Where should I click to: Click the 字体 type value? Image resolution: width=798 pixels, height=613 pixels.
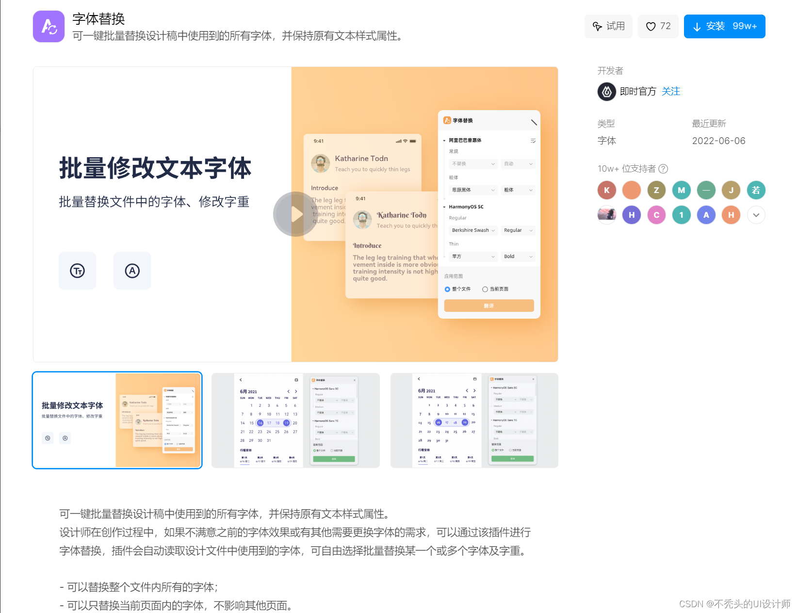[x=607, y=141]
